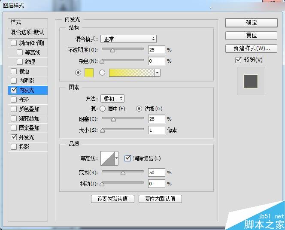
Task: Select the gradient radio button option
Action: tap(102, 73)
